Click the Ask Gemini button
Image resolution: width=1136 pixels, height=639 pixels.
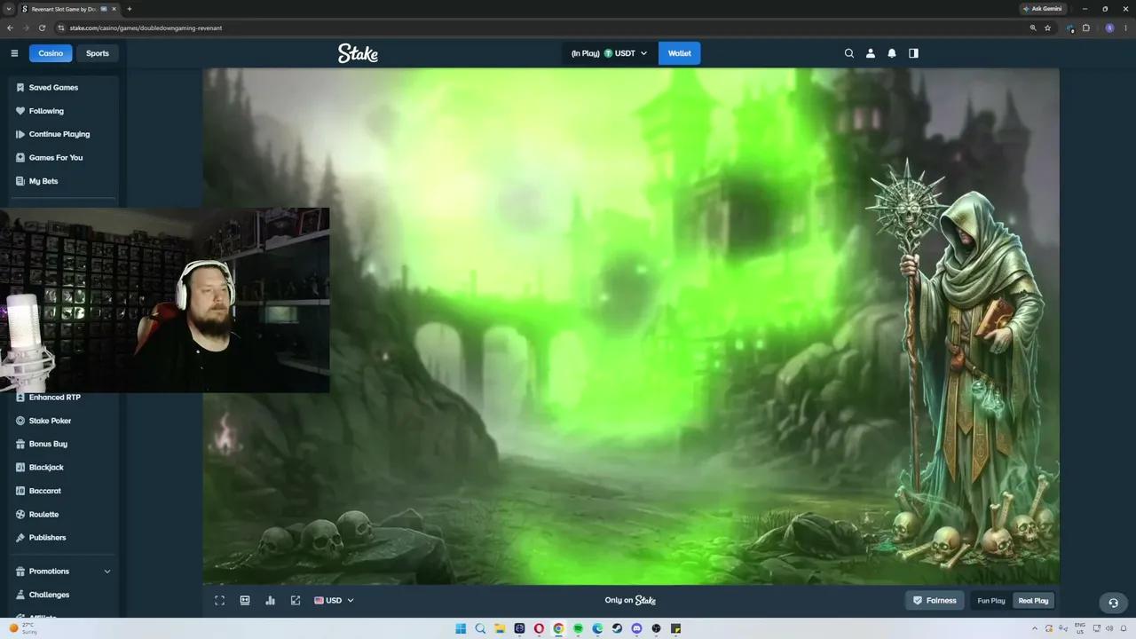(x=1041, y=9)
